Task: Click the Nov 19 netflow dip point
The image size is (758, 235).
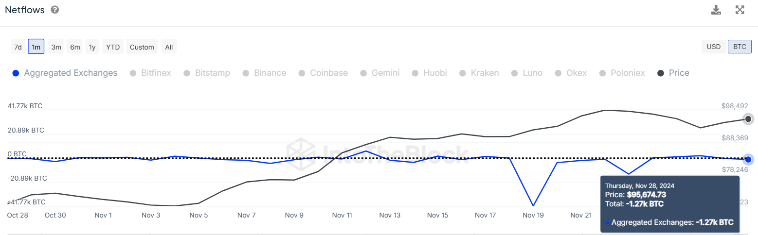Action: coord(533,205)
